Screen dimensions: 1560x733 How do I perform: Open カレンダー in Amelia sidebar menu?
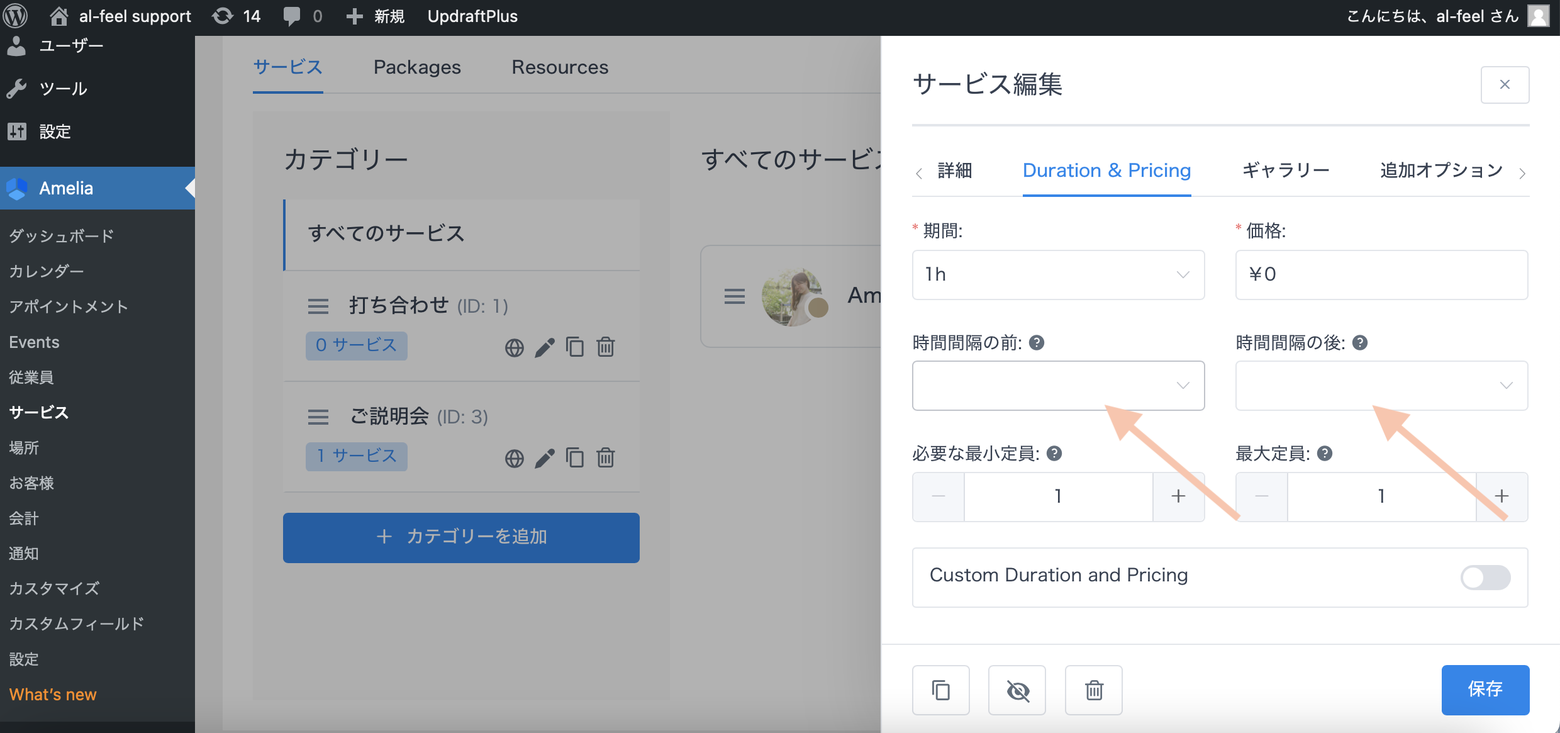pyautogui.click(x=47, y=271)
